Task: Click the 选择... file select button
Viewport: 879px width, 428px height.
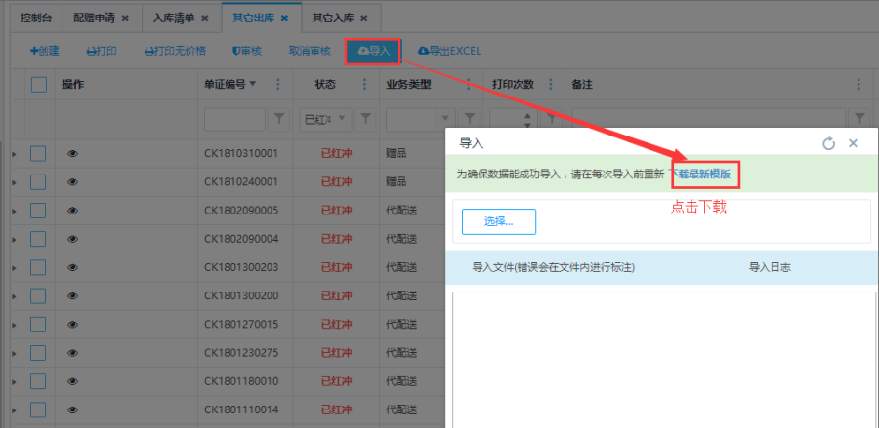Action: pyautogui.click(x=498, y=221)
